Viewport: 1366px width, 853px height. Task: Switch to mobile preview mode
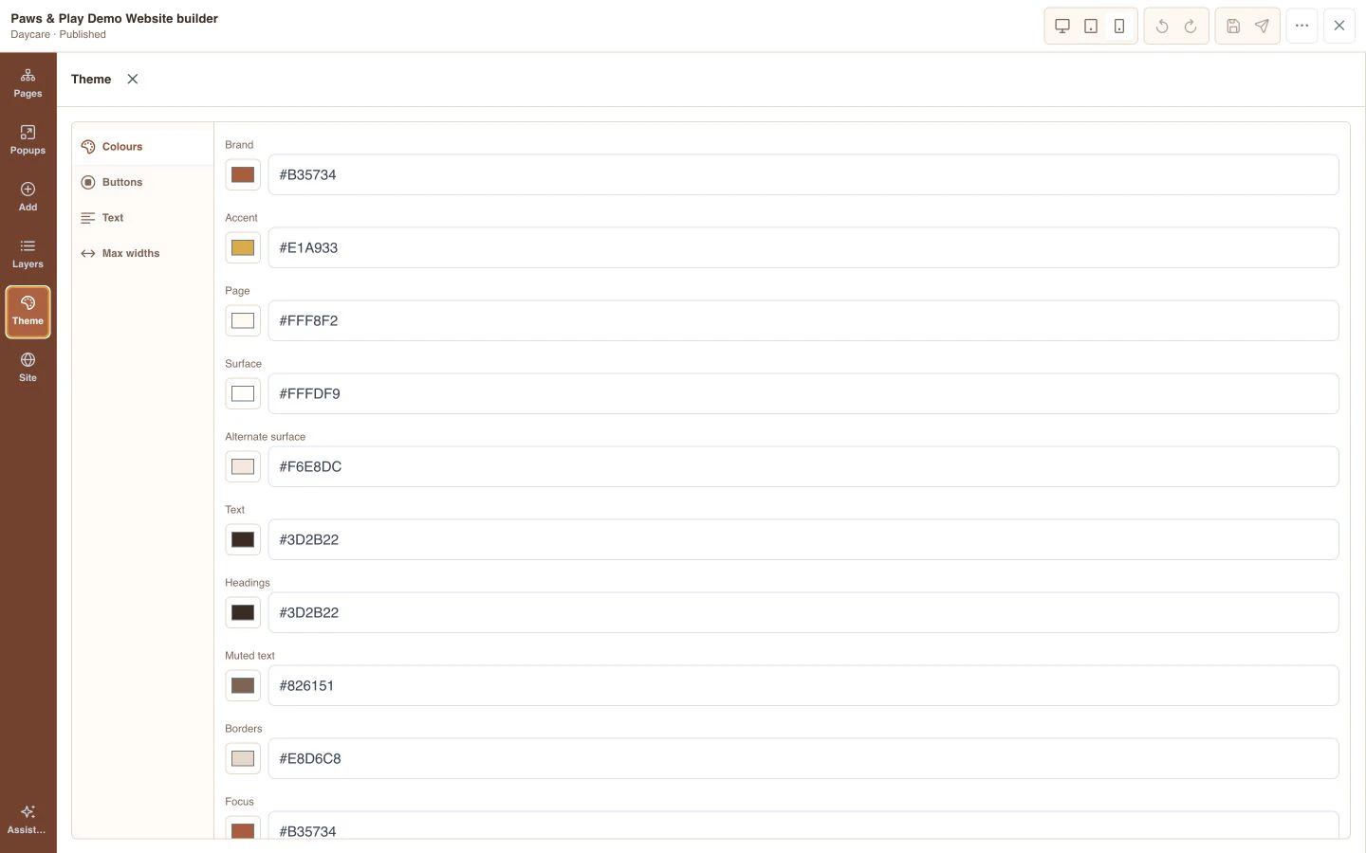tap(1119, 27)
